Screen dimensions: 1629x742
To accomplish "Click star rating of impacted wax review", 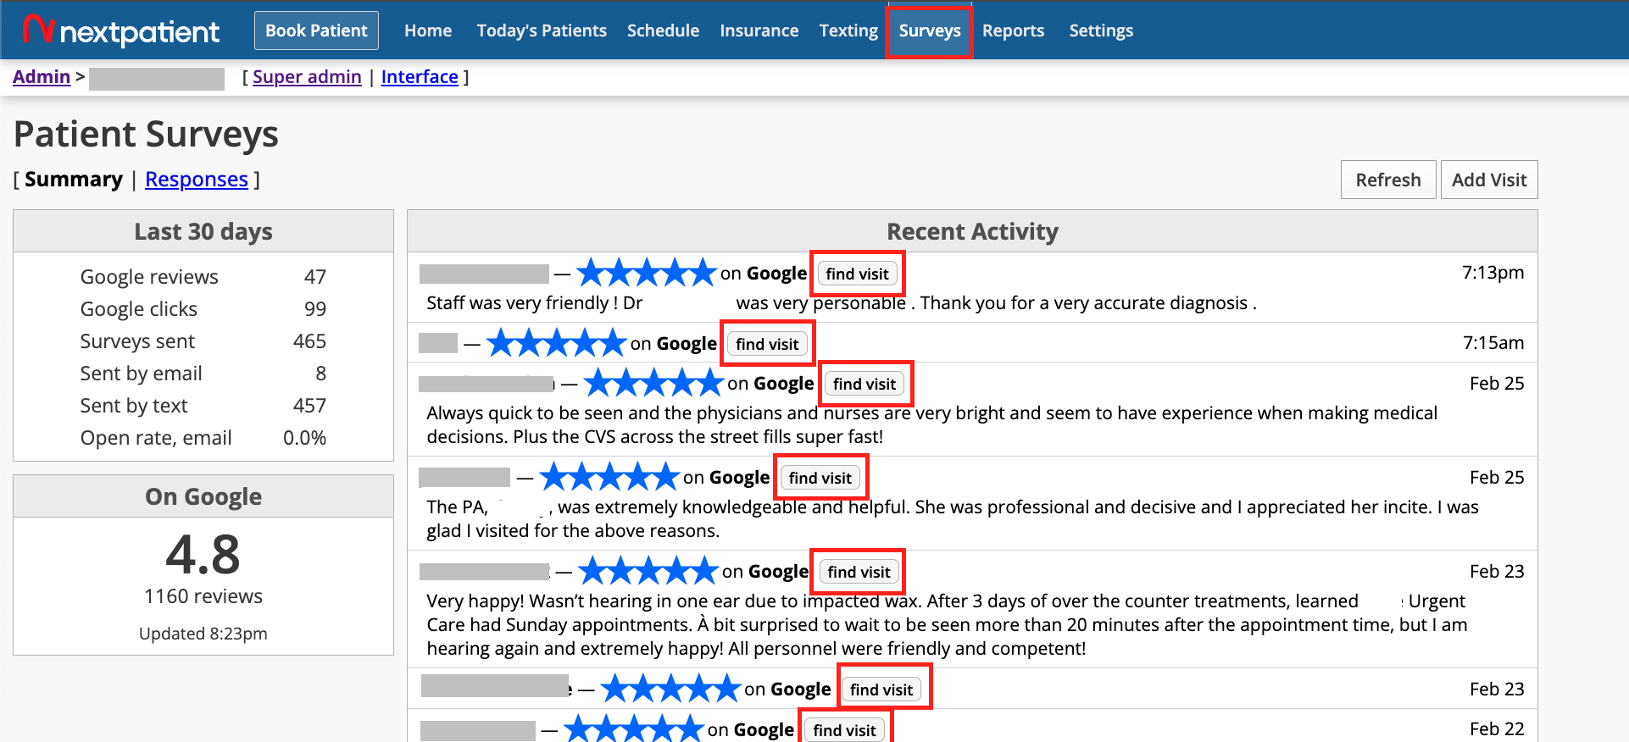I will point(648,571).
